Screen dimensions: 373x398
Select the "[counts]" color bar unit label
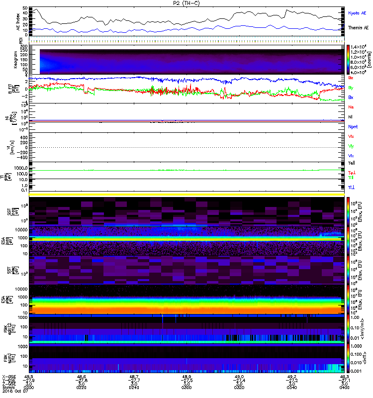click(x=370, y=60)
